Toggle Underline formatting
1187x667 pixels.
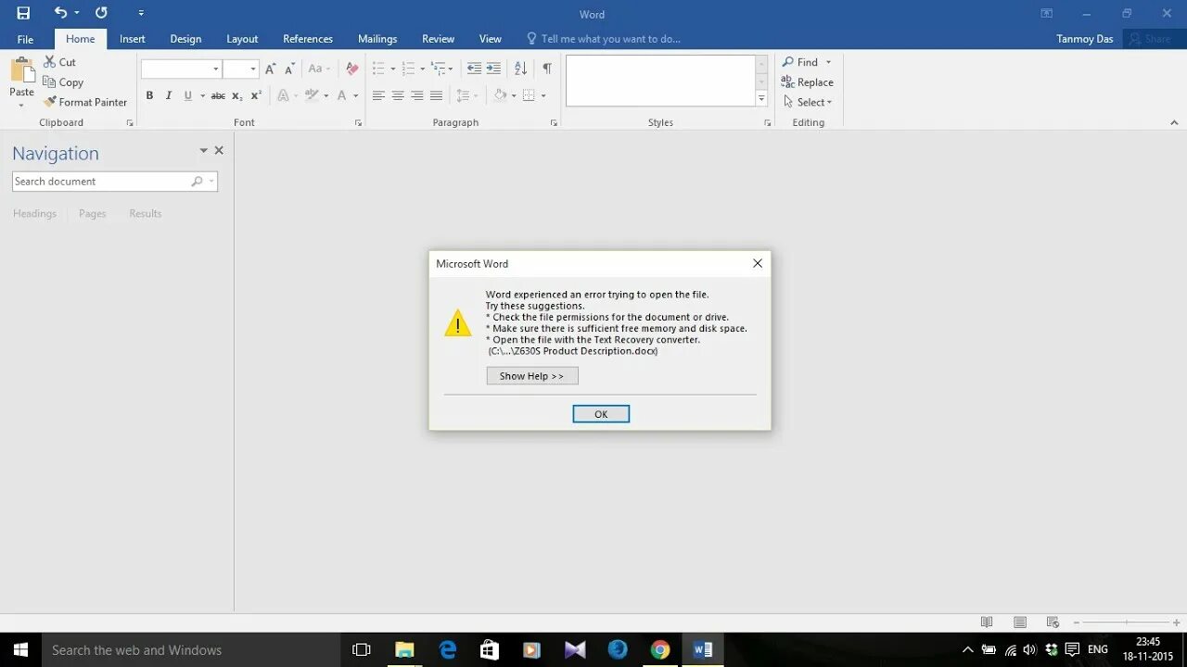coord(188,95)
